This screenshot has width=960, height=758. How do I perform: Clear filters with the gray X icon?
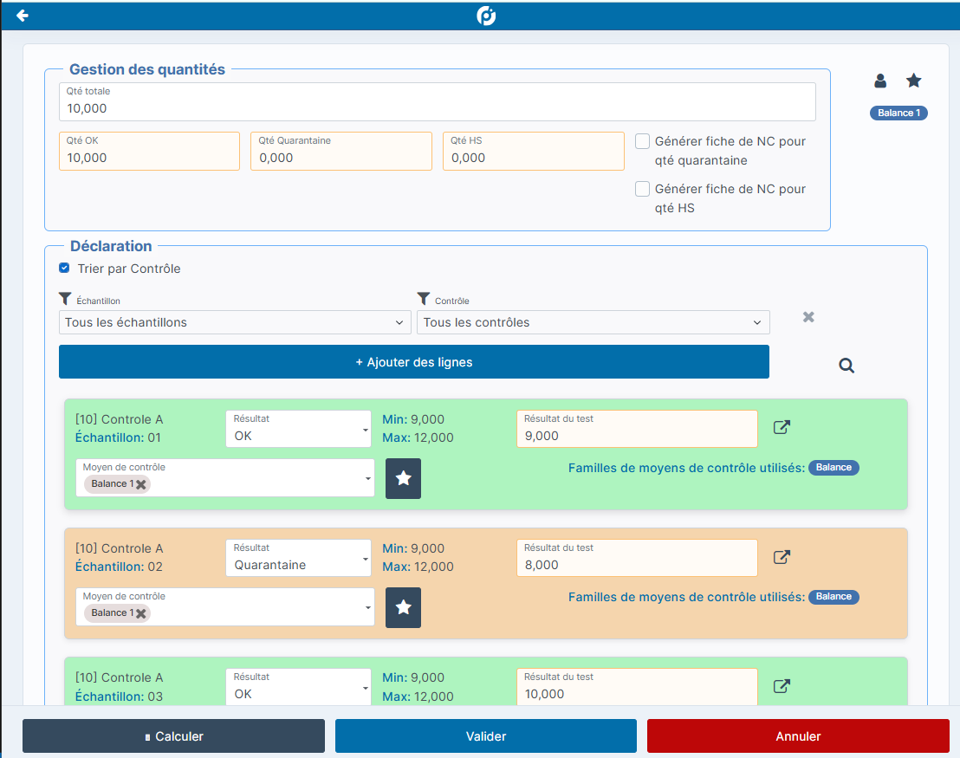808,317
